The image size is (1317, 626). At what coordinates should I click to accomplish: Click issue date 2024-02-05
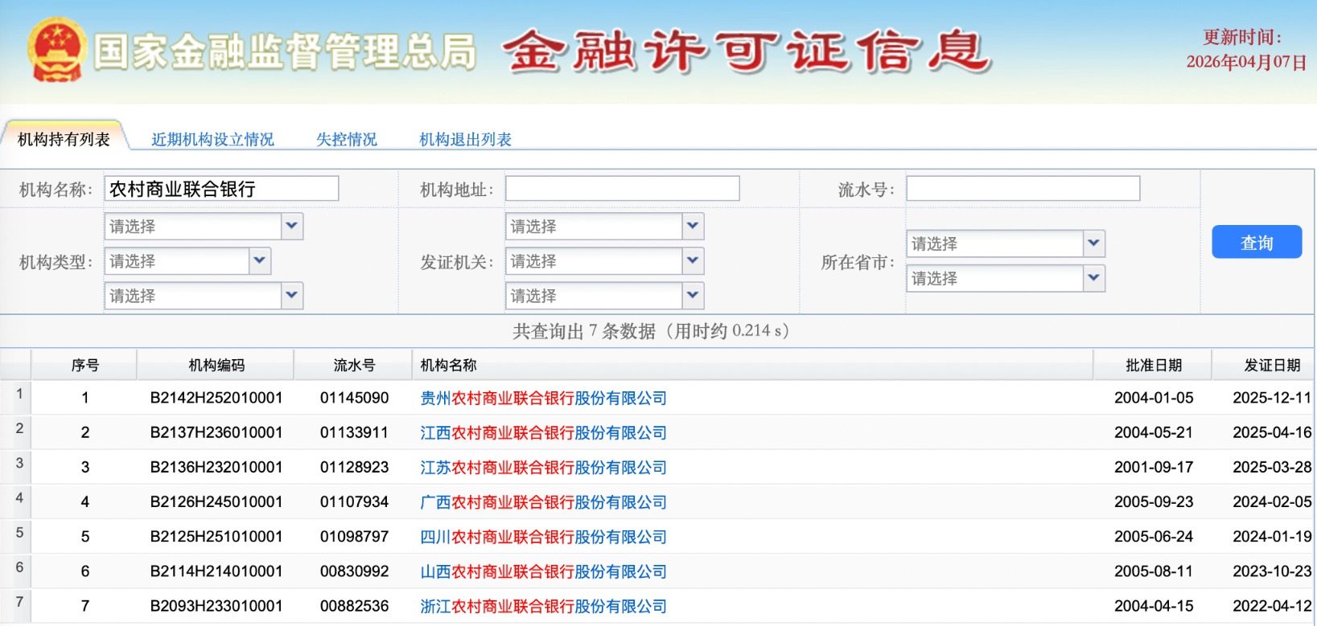[x=1272, y=501]
